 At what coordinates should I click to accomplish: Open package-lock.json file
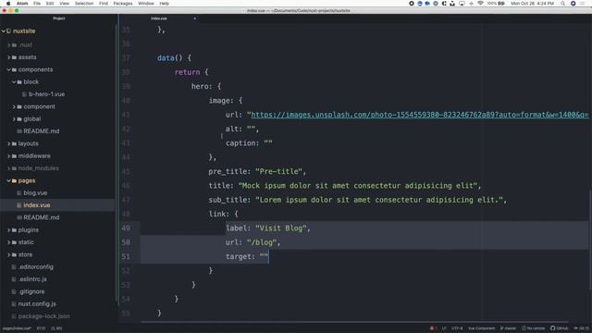point(43,316)
